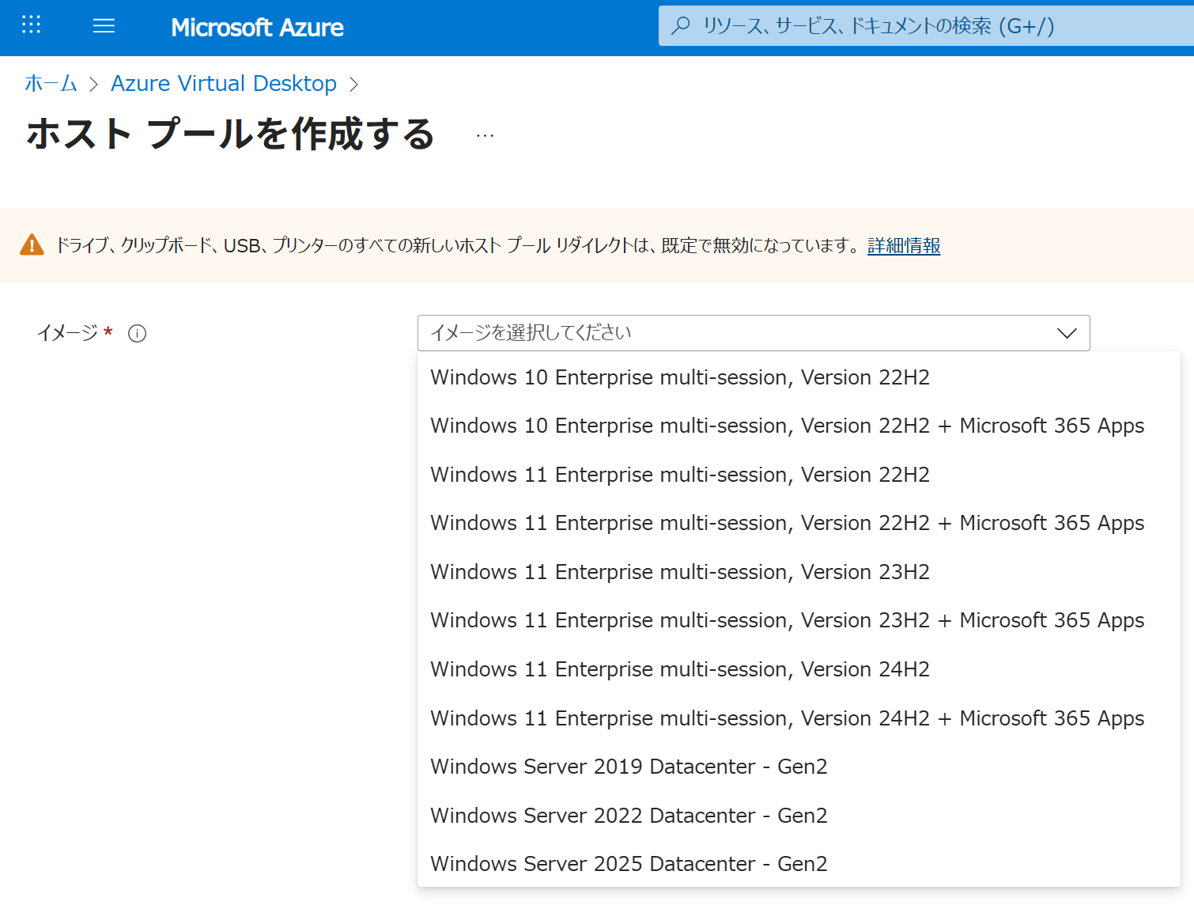Select Windows 11 multi-session 23H2 without Microsoft 365 Apps
Screen dimensions: 1194x909
pyautogui.click(x=799, y=572)
